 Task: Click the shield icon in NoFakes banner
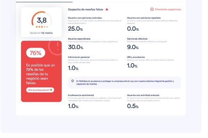(71, 81)
